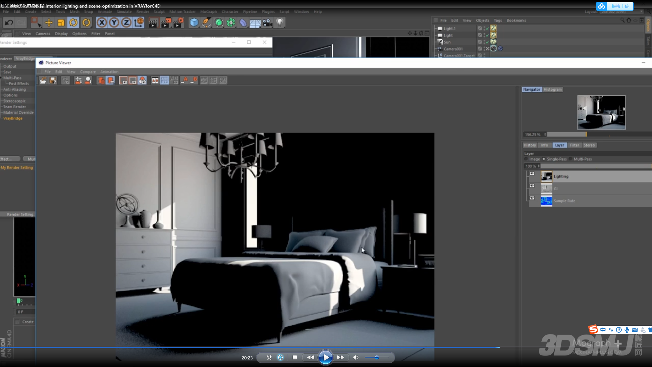Viewport: 652px width, 367px height.
Task: Add a Light bulb object
Action: [280, 23]
